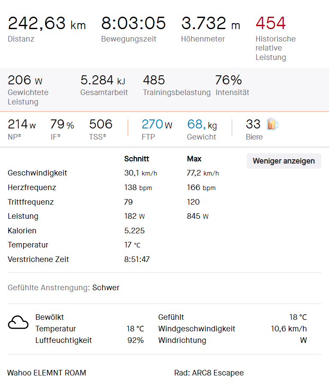This screenshot has height=387, width=329.
Task: Click the Gewichtete Leistung label
Action: coord(28,97)
